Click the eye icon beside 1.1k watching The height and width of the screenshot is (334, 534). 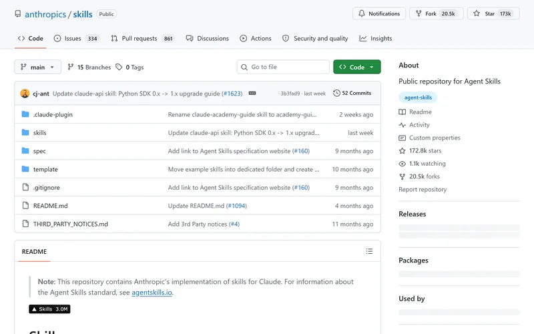[x=403, y=164]
